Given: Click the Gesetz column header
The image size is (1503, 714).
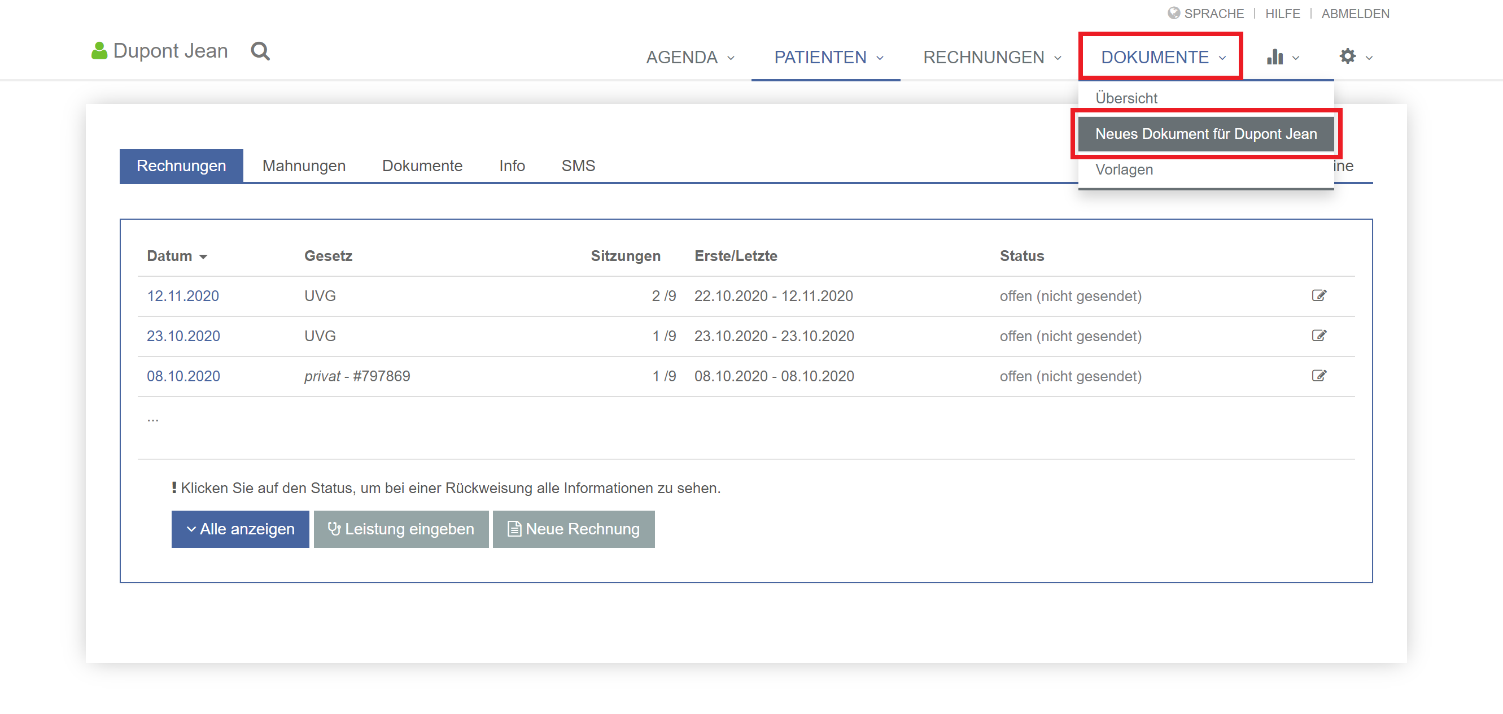Looking at the screenshot, I should pyautogui.click(x=328, y=256).
